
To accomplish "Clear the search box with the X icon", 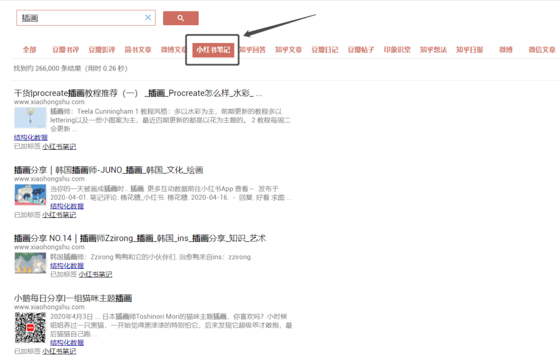I will click(148, 17).
